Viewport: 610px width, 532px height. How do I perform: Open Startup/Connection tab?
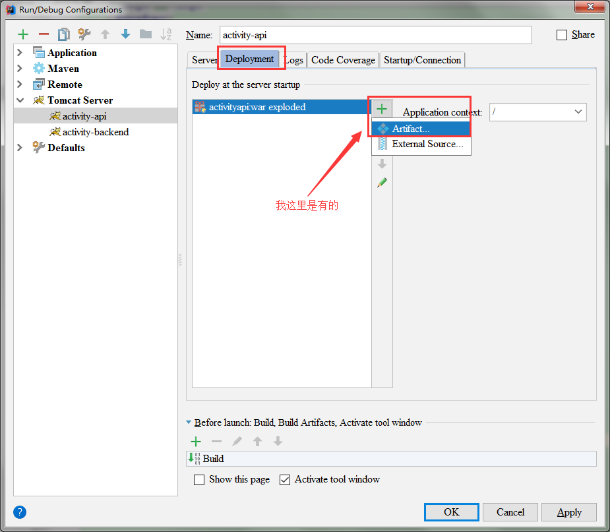coord(422,60)
